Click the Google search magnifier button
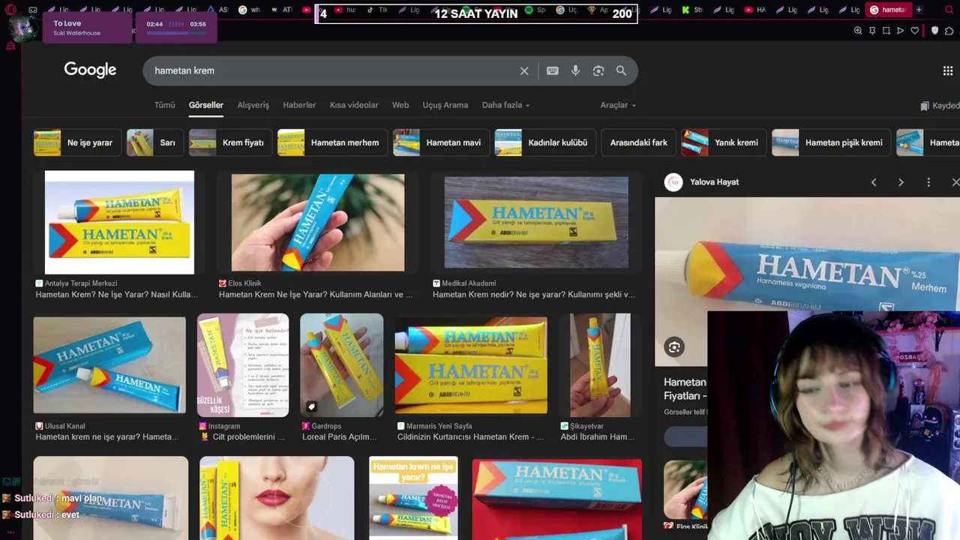960x540 pixels. coord(621,70)
